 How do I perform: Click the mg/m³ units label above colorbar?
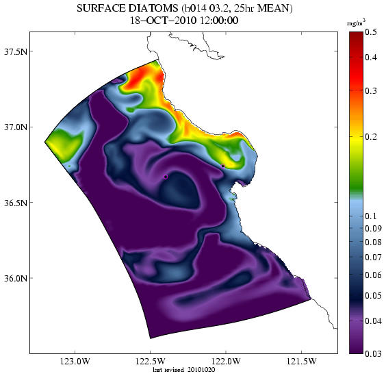click(356, 23)
